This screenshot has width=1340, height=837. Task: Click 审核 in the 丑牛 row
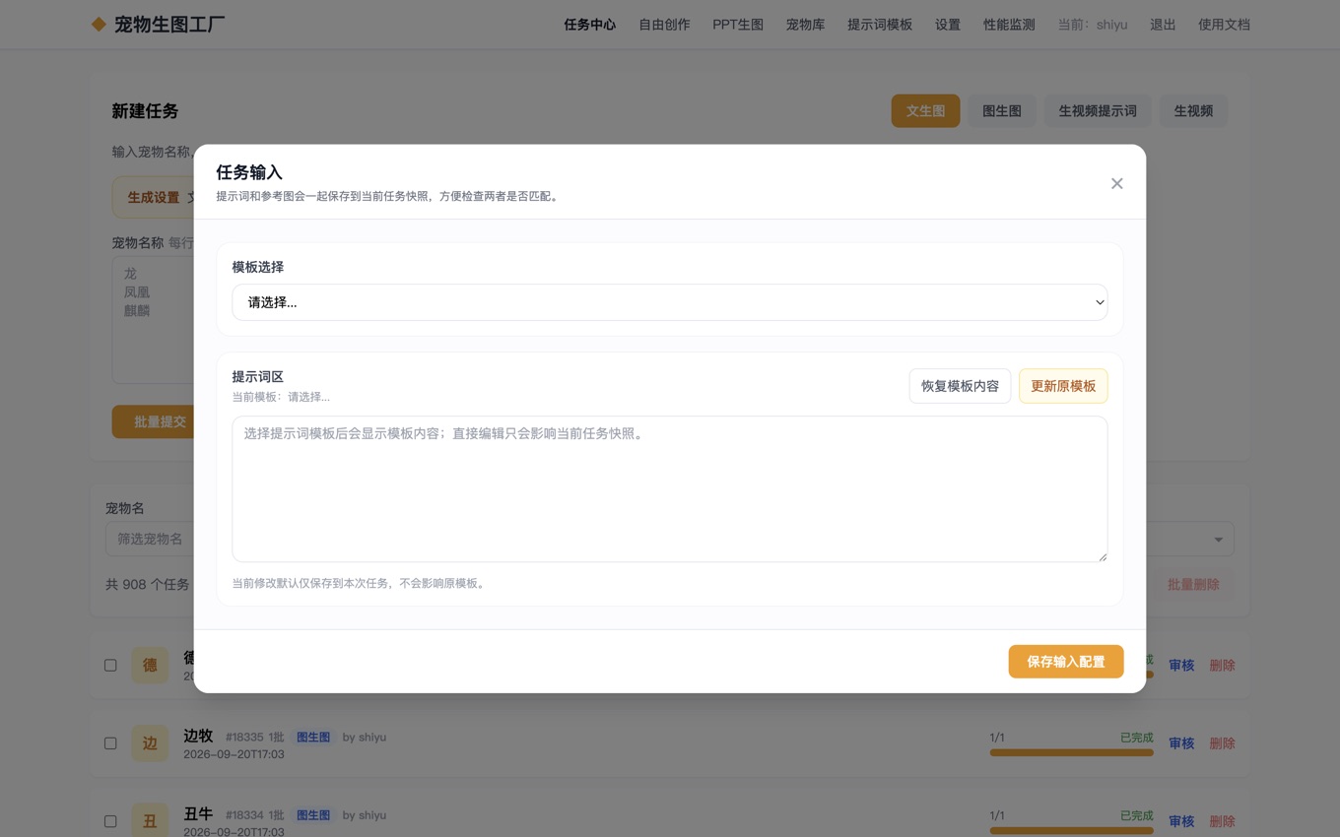point(1181,821)
